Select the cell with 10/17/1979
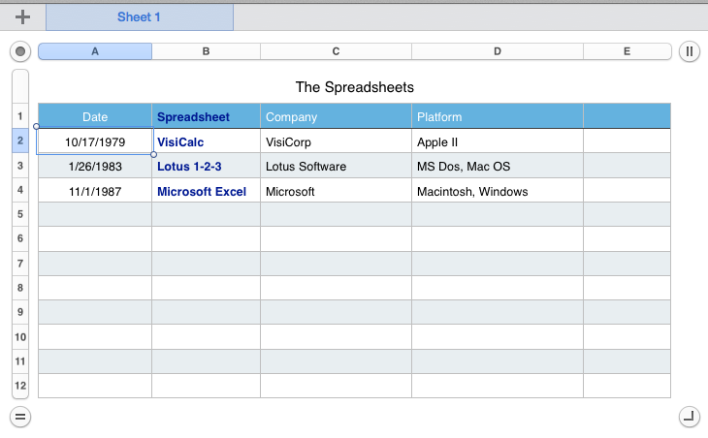The height and width of the screenshot is (438, 708). 95,141
